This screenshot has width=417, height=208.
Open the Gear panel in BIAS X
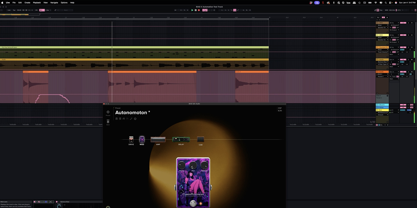tap(108, 122)
